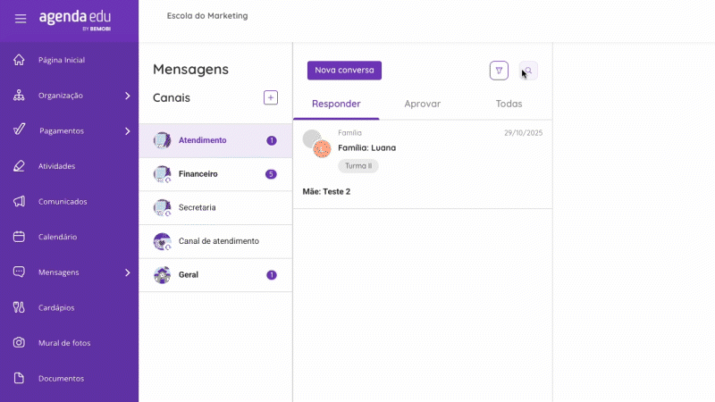The image size is (715, 402).
Task: Select the Financeiro channel
Action: click(215, 174)
